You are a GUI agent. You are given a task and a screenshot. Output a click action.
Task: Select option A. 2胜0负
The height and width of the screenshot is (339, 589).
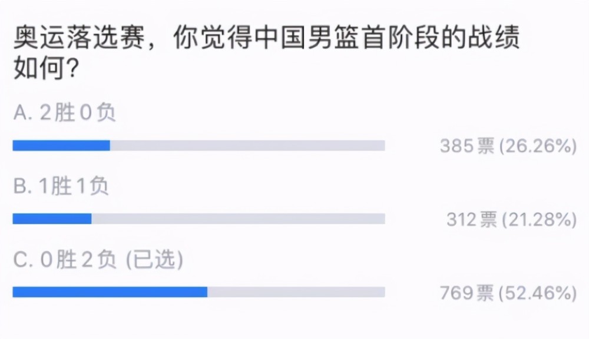pyautogui.click(x=64, y=113)
